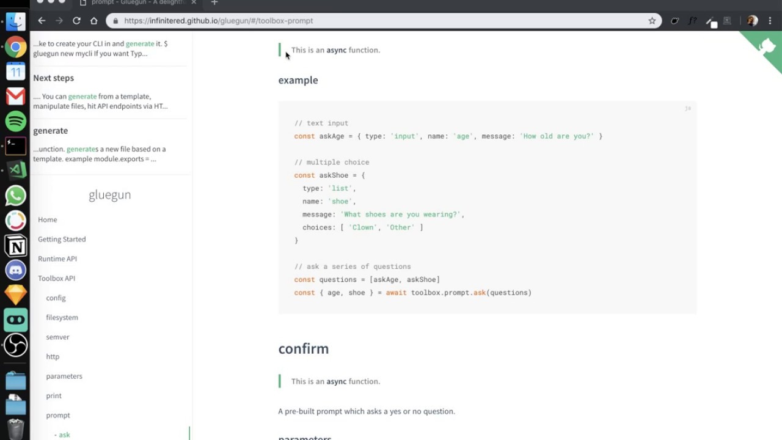The height and width of the screenshot is (440, 782).
Task: Reload the Gluegun docs page
Action: [76, 21]
